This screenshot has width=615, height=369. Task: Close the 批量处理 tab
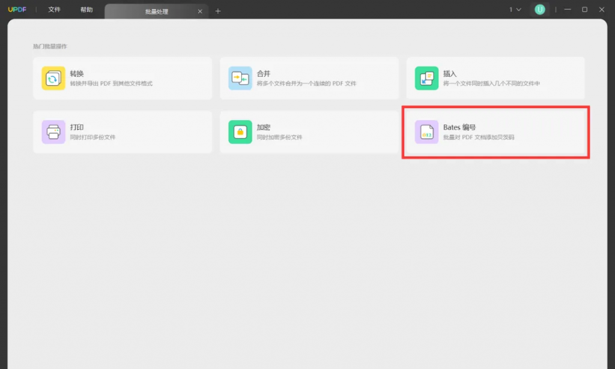(200, 11)
